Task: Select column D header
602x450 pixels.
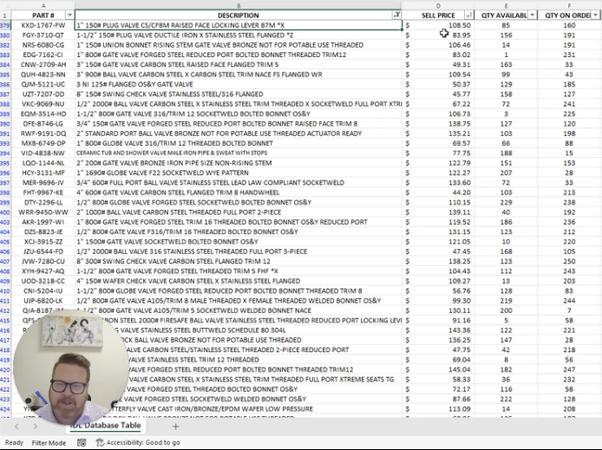Action: (438, 5)
